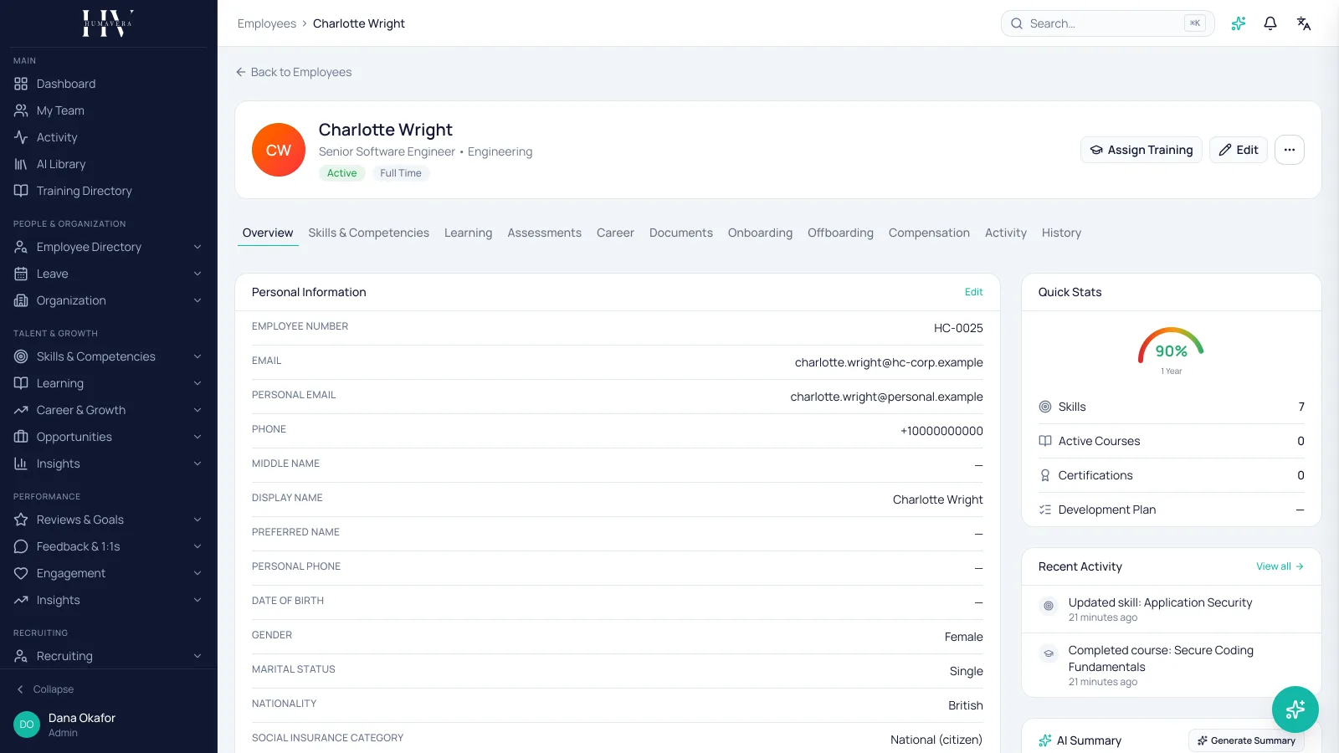
Task: Click the Active status badge
Action: pyautogui.click(x=341, y=173)
